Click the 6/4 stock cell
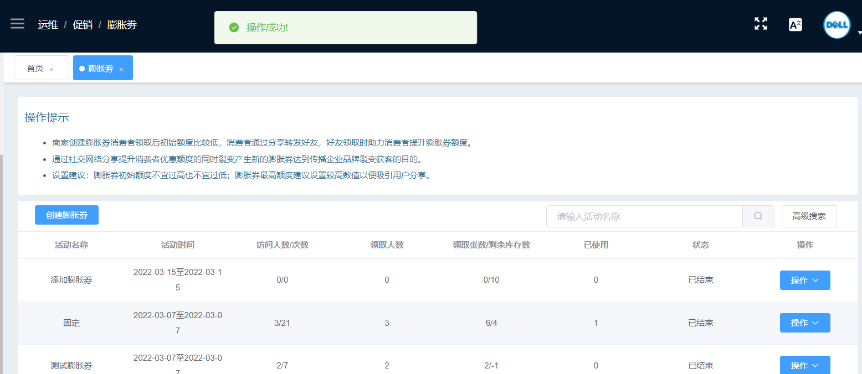The image size is (862, 374). [491, 323]
